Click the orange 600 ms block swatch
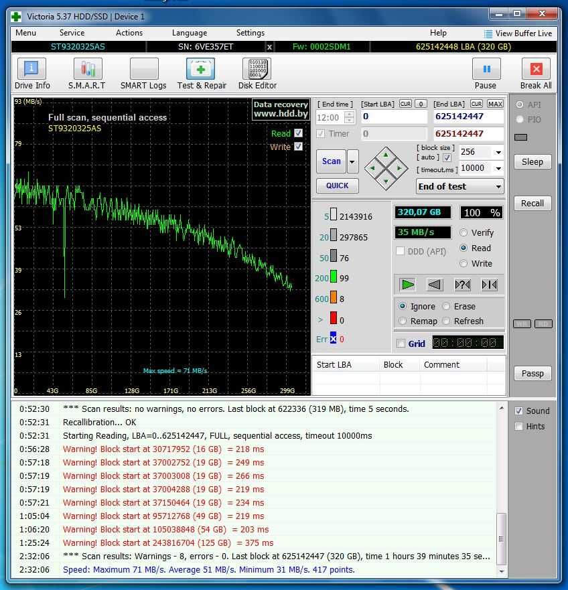Viewport: 568px width, 590px height. click(x=334, y=297)
